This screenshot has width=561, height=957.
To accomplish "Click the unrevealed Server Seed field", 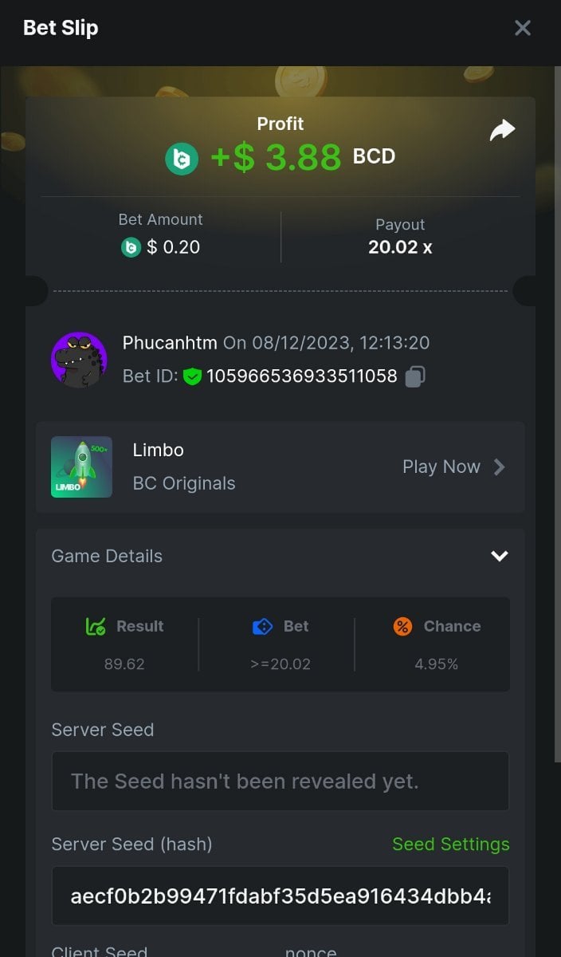I will pos(280,782).
